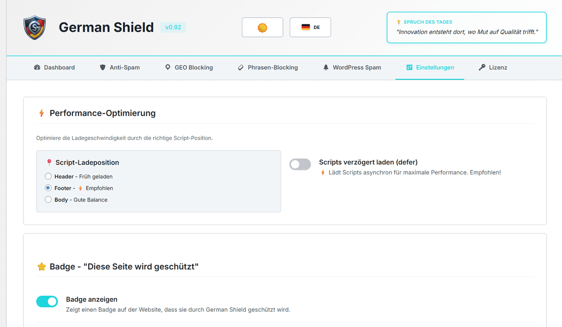Open the DE language selector
562x327 pixels.
click(x=311, y=28)
